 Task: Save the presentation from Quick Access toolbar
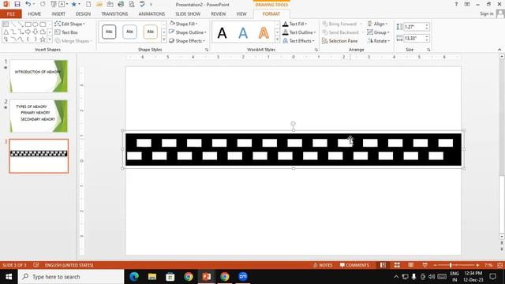click(17, 4)
